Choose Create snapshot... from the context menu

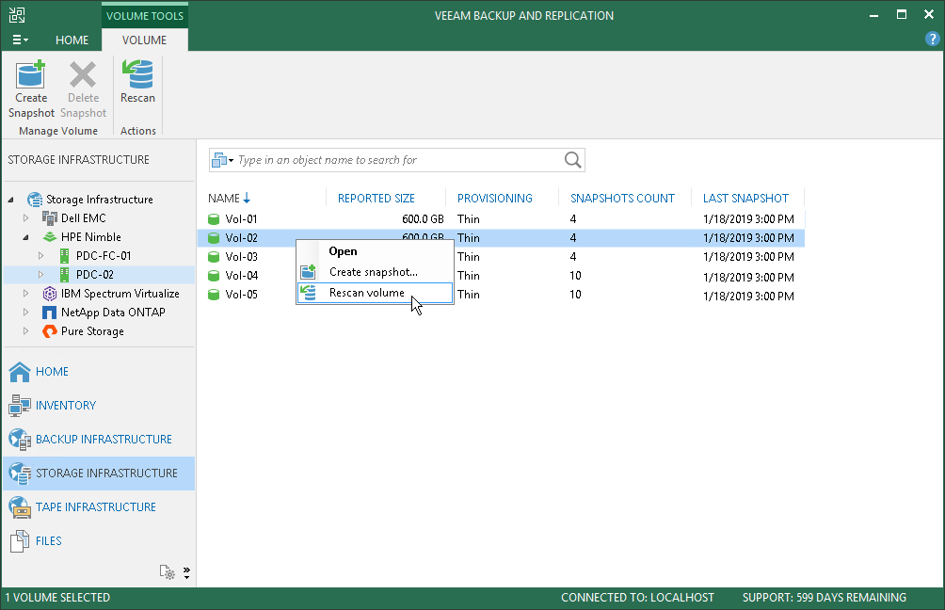(375, 272)
